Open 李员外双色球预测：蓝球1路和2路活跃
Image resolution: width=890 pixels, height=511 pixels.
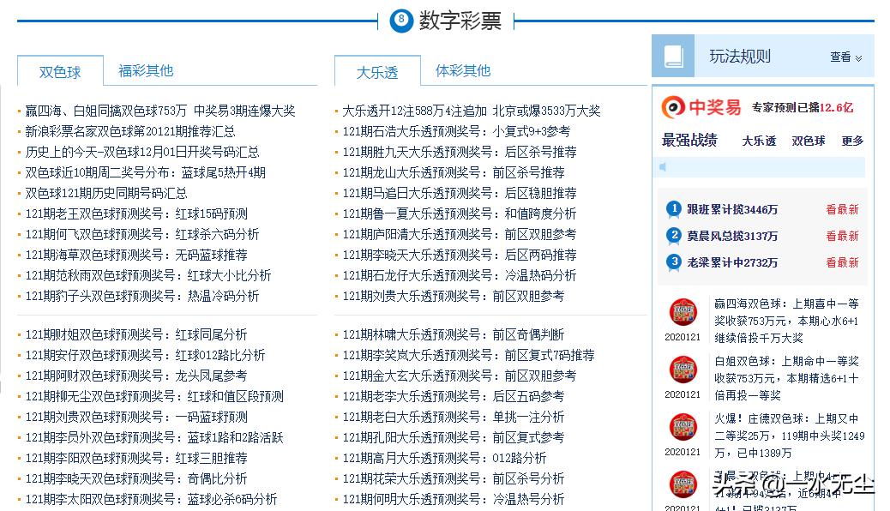click(x=154, y=438)
